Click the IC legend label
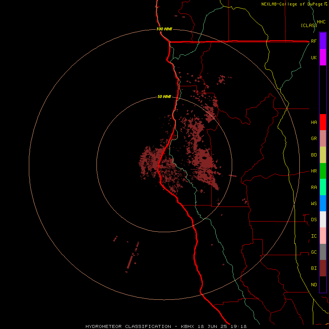 pos(314,236)
